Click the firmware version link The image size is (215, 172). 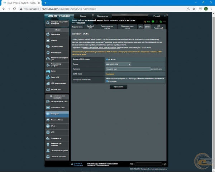tap(127, 20)
